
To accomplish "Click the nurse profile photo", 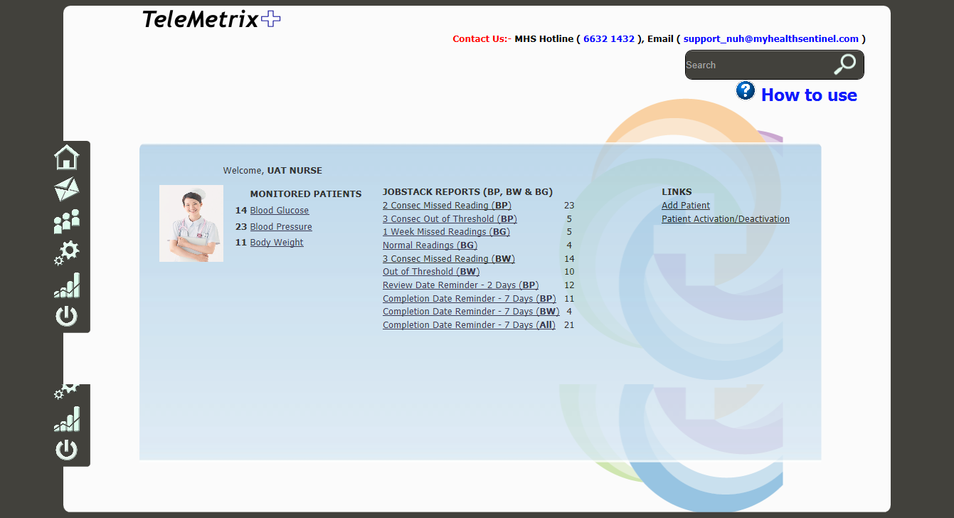I will [x=191, y=223].
